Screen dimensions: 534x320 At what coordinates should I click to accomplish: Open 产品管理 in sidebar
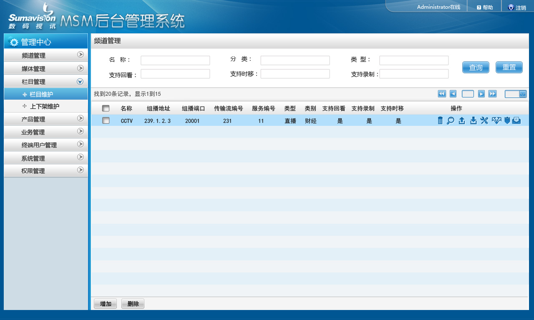46,119
